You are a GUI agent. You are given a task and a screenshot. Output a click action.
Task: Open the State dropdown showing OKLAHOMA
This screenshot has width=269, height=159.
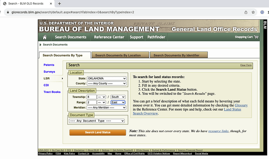tap(106, 79)
